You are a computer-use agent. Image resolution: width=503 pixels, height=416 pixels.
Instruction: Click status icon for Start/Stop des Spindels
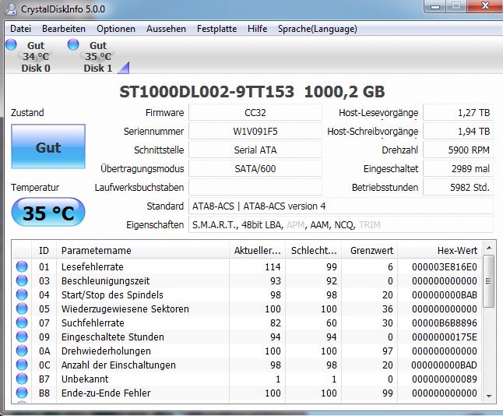click(x=22, y=294)
